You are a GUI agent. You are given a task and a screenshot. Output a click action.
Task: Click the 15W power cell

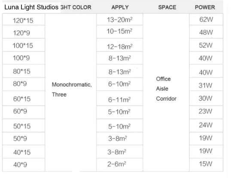[206, 165]
